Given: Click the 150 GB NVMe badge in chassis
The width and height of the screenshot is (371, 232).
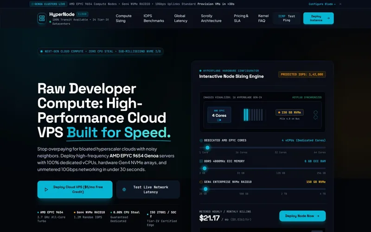Looking at the screenshot, I should coord(289,112).
